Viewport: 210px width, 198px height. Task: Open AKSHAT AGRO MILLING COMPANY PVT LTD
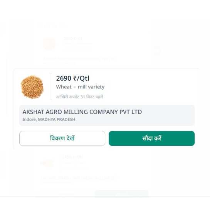click(82, 112)
